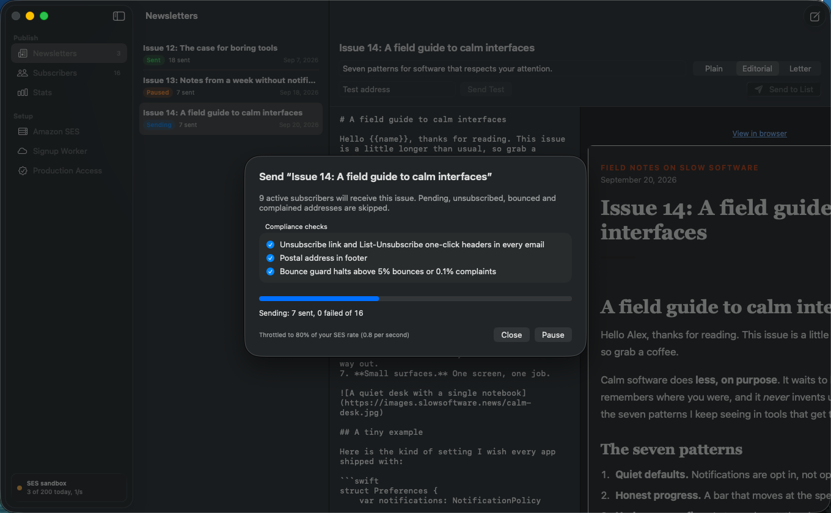This screenshot has height=513, width=831.
Task: Click "Sending: 7 sent, 0 failed of 16"
Action: pyautogui.click(x=311, y=313)
